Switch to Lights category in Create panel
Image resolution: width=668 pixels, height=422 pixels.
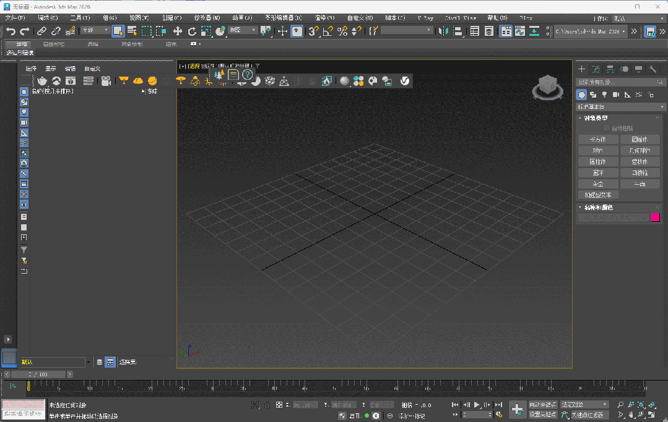(x=604, y=95)
